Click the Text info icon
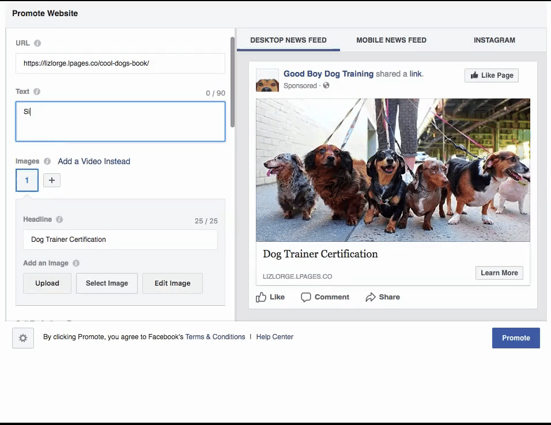The width and height of the screenshot is (551, 425). pyautogui.click(x=37, y=92)
